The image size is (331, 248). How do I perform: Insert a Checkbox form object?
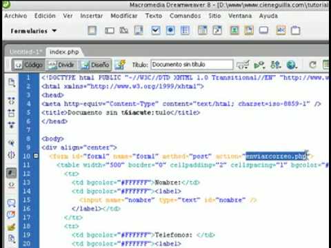[156, 30]
